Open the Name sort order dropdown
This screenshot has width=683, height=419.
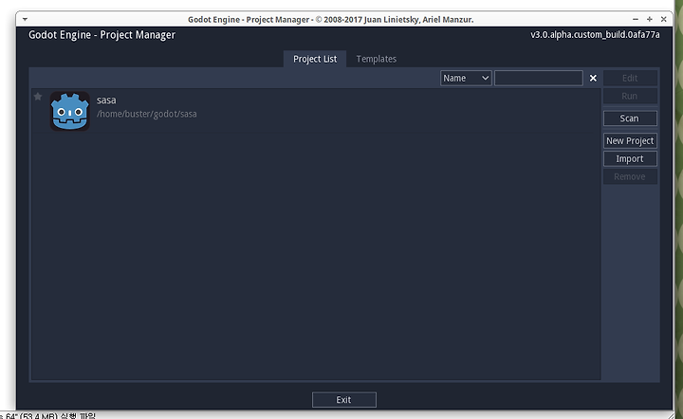[466, 79]
